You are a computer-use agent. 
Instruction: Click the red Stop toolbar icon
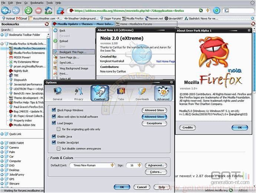click(x=39, y=11)
